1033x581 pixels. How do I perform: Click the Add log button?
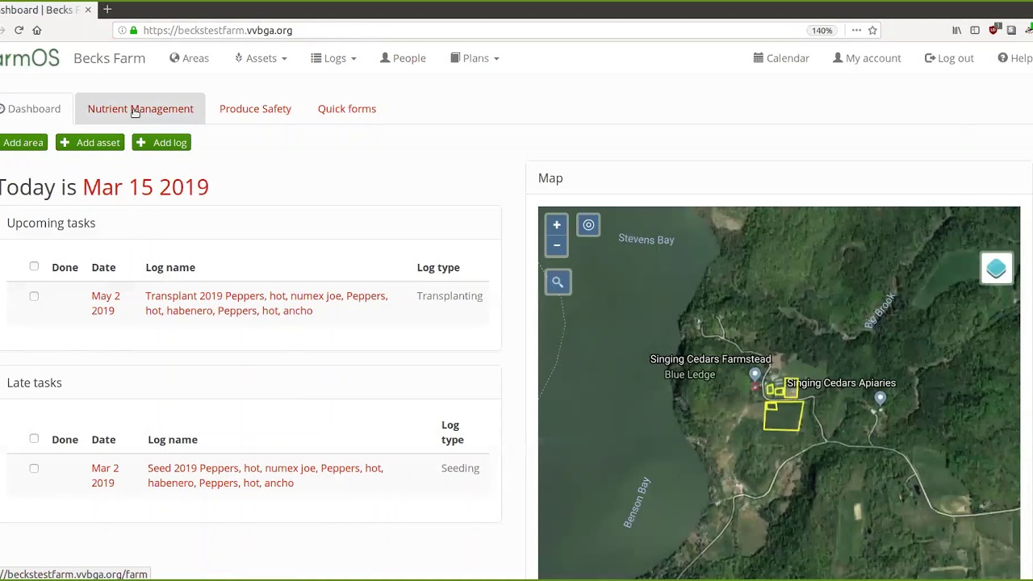[x=161, y=143]
